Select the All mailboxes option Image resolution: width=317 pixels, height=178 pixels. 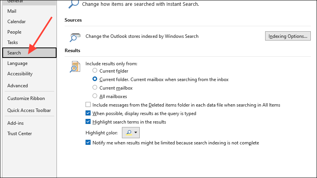click(95, 97)
